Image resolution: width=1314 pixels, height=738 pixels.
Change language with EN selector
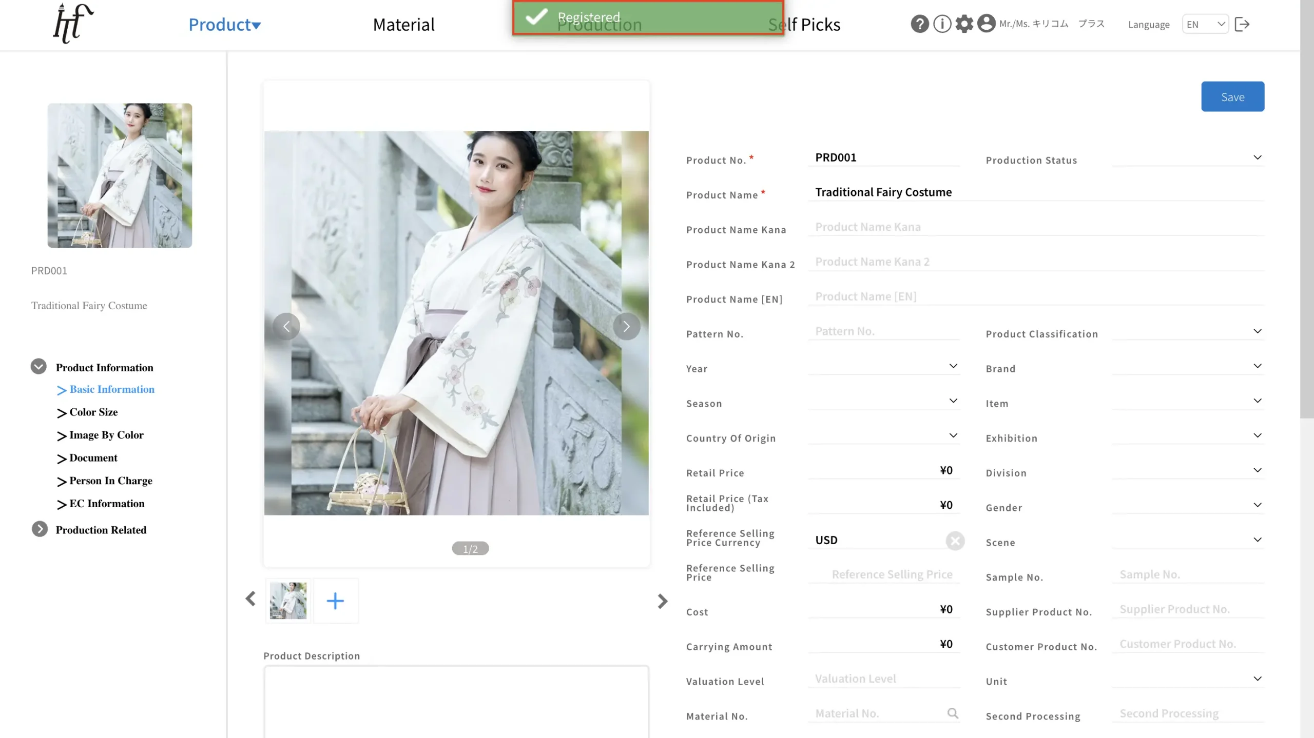point(1205,24)
